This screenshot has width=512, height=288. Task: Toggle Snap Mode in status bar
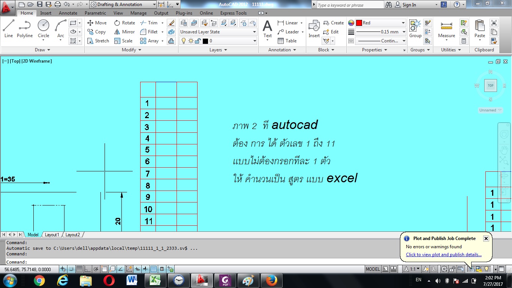click(71, 269)
